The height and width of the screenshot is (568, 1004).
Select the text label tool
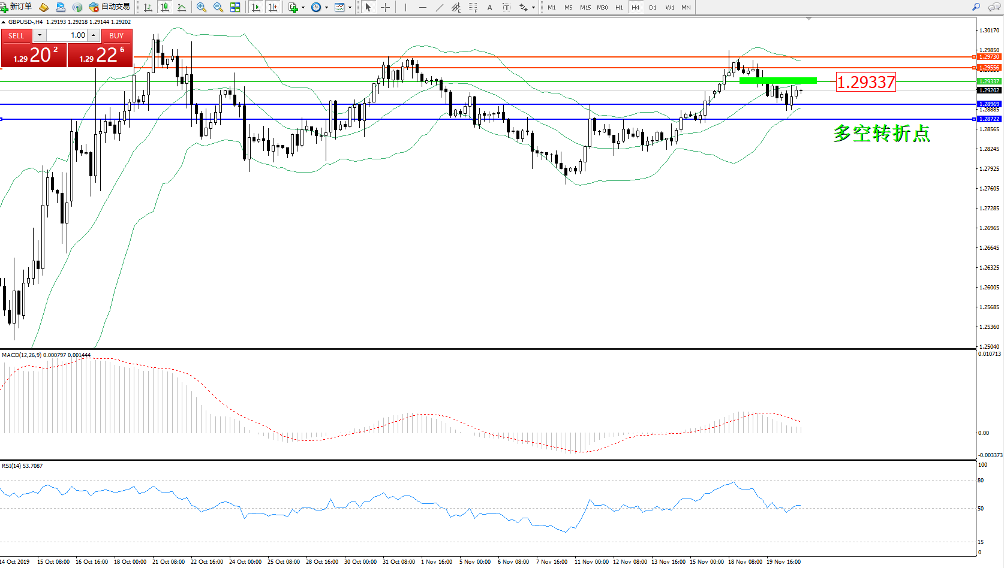pyautogui.click(x=507, y=7)
